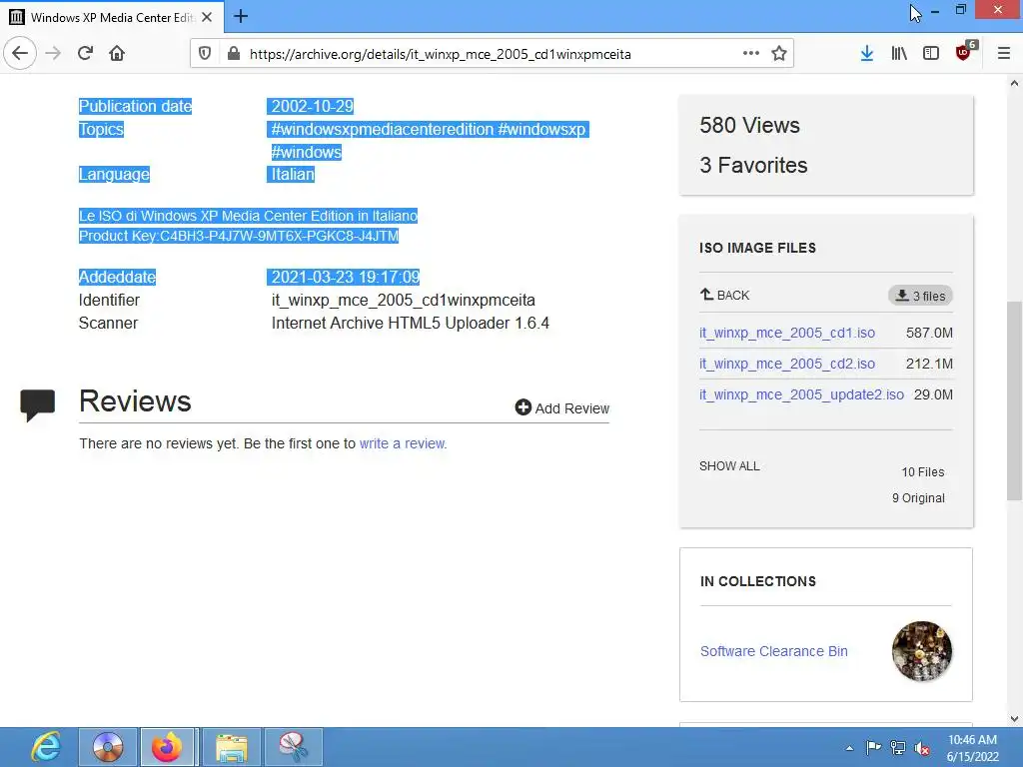
Task: Open the disc media app in taskbar
Action: (x=108, y=747)
